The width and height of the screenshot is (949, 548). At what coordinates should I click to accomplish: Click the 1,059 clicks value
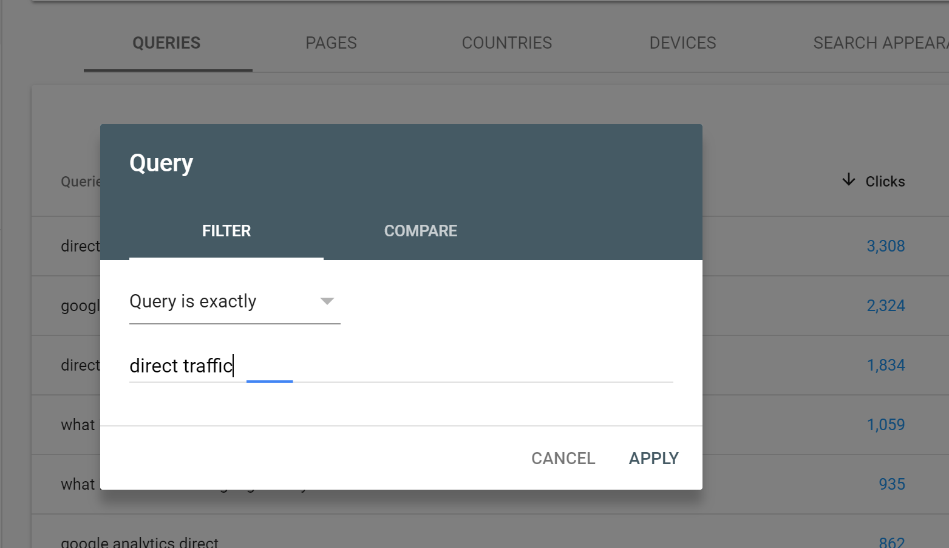pyautogui.click(x=885, y=425)
